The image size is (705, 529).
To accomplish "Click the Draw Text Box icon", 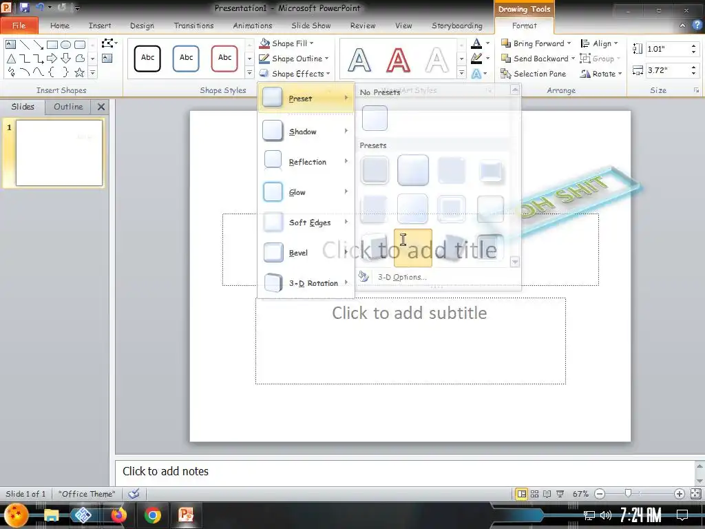I will coord(107,58).
